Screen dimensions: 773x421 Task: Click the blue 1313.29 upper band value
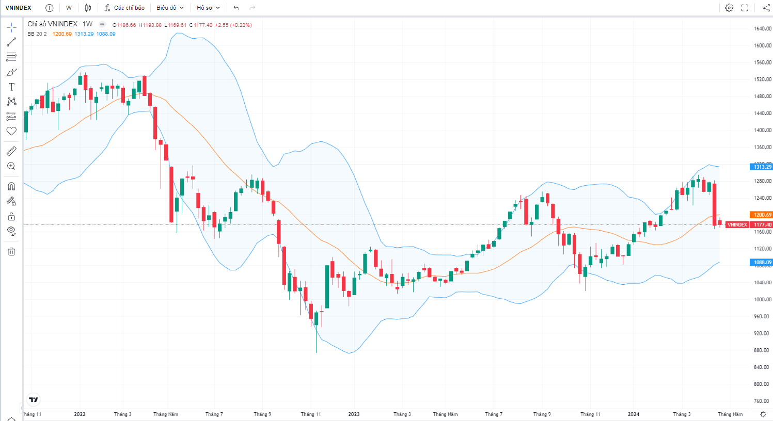click(x=84, y=34)
